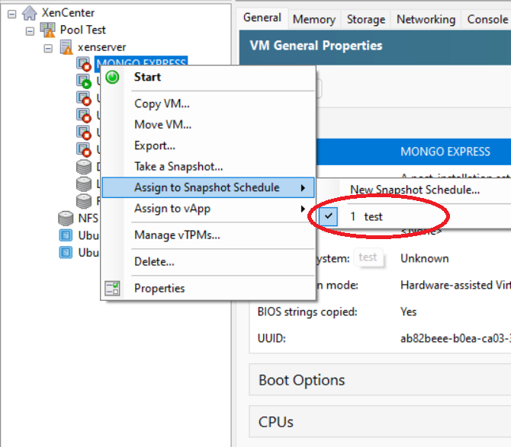Click the second Ubu template icon

point(66,253)
